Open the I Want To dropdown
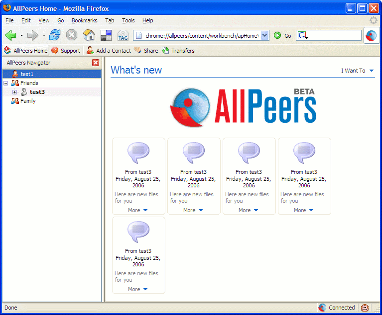Viewport: 382px width, 315px height. click(357, 71)
